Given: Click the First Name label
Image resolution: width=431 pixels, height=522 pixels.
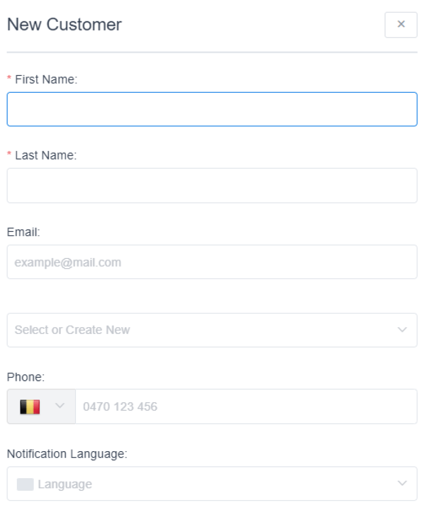Looking at the screenshot, I should tap(46, 80).
